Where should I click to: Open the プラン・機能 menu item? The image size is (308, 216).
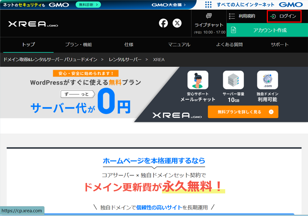click(78, 44)
